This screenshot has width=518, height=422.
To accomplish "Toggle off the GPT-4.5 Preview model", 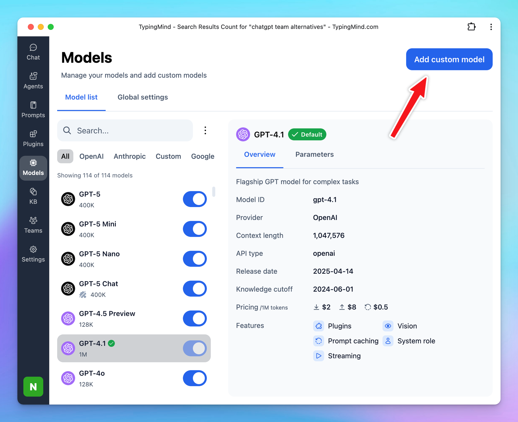I will coord(195,318).
